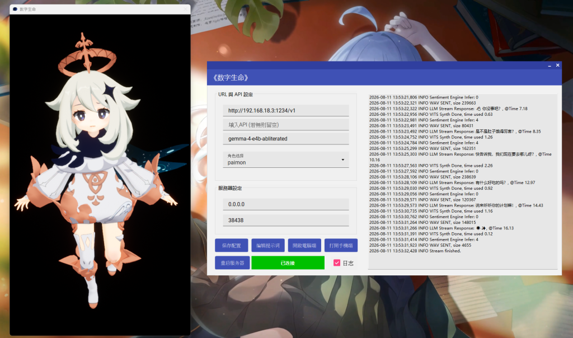Click log line containing '@Time 12.97'
The height and width of the screenshot is (338, 573).
[452, 182]
